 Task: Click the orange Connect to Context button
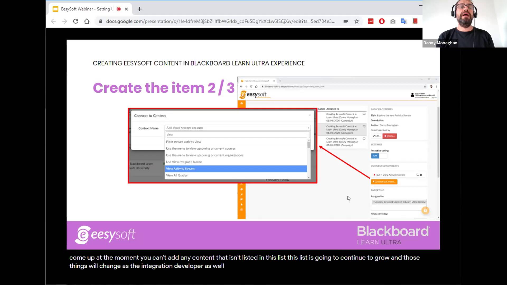point(384,182)
